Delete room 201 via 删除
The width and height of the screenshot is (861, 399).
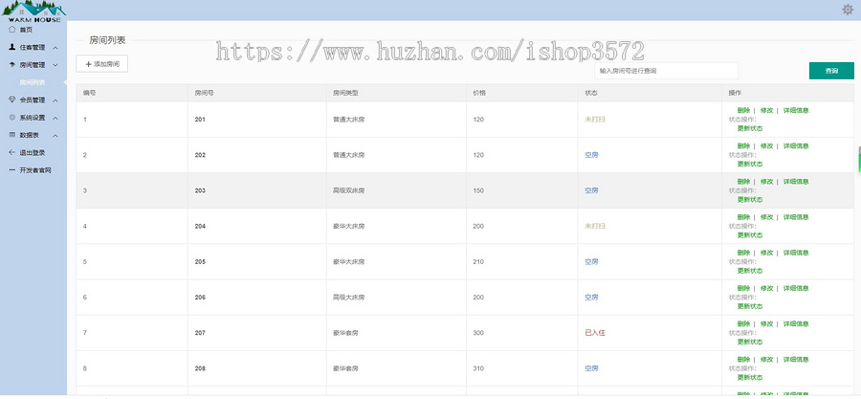coord(743,110)
